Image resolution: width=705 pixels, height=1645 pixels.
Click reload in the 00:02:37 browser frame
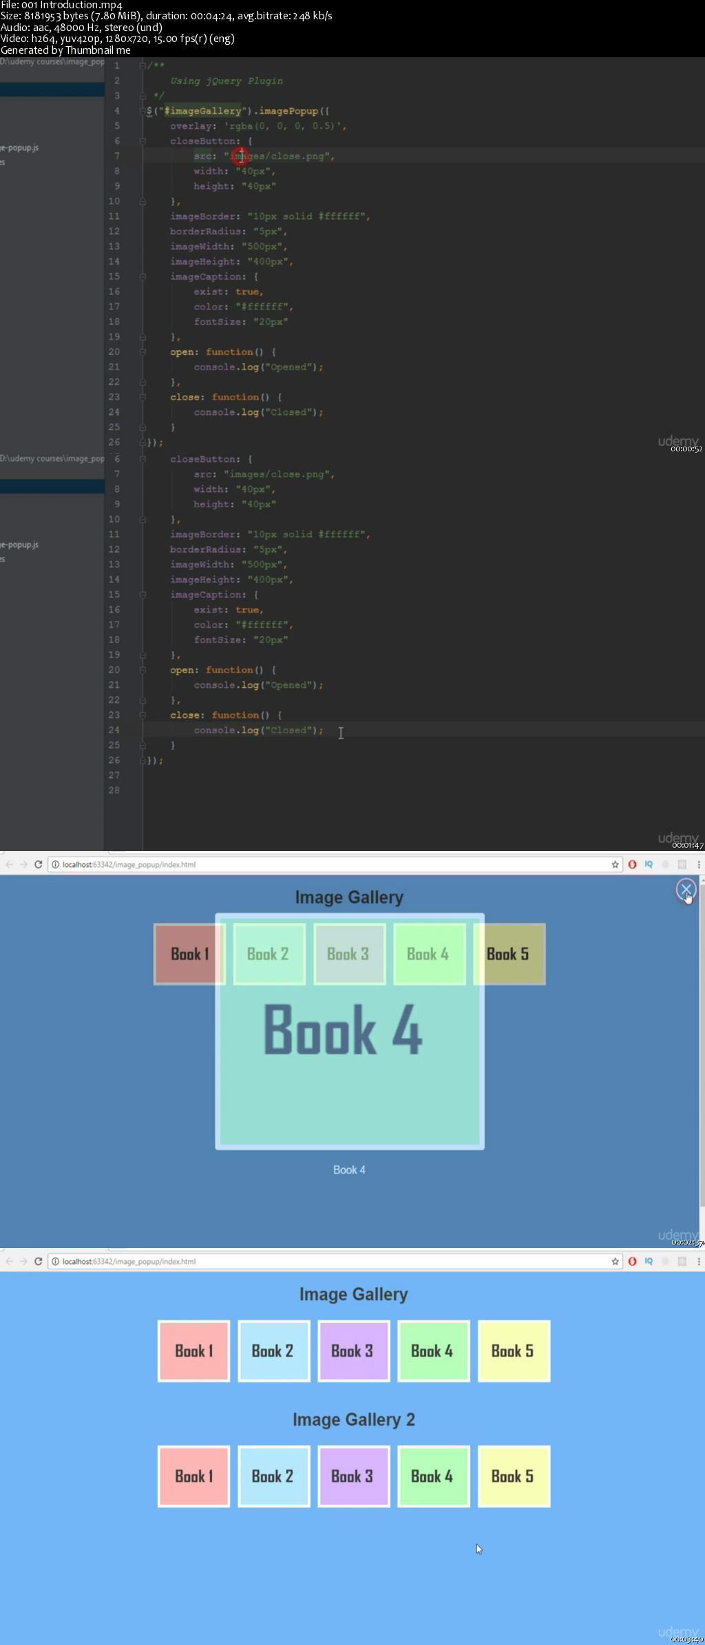coord(39,864)
